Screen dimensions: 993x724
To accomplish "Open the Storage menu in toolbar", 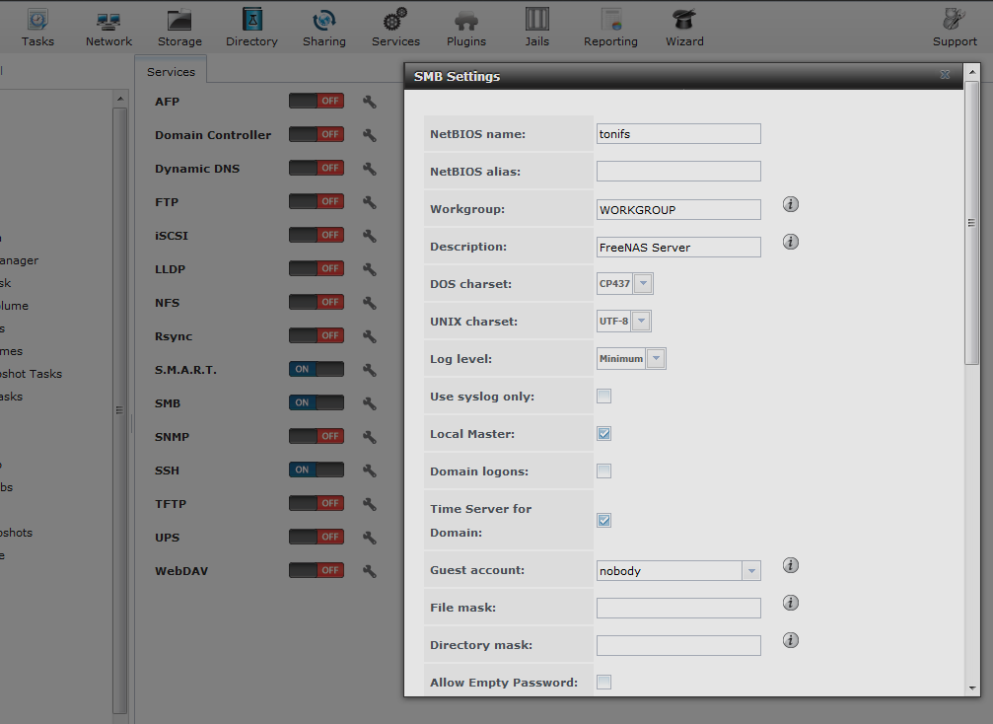I will (179, 26).
